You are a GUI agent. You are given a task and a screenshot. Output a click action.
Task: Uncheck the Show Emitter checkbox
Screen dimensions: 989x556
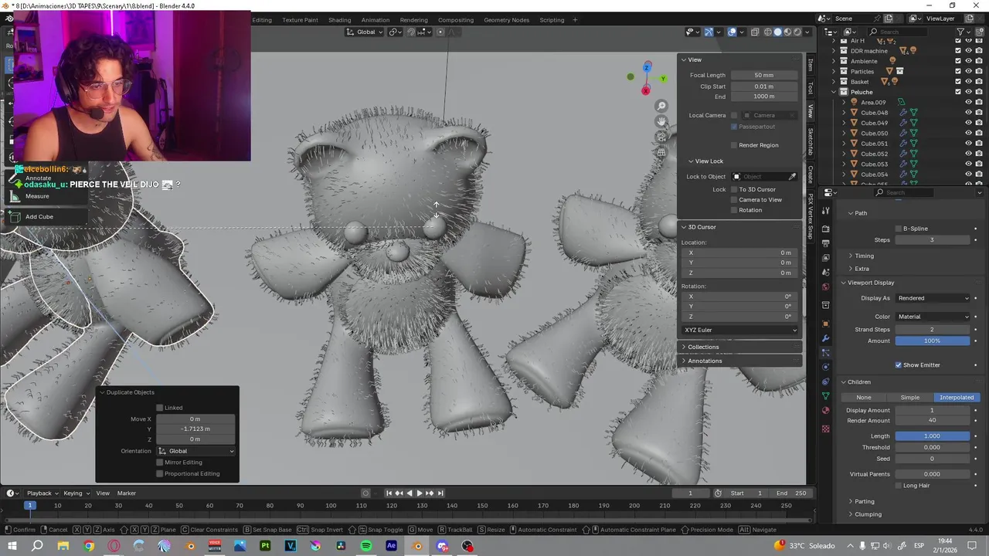898,364
